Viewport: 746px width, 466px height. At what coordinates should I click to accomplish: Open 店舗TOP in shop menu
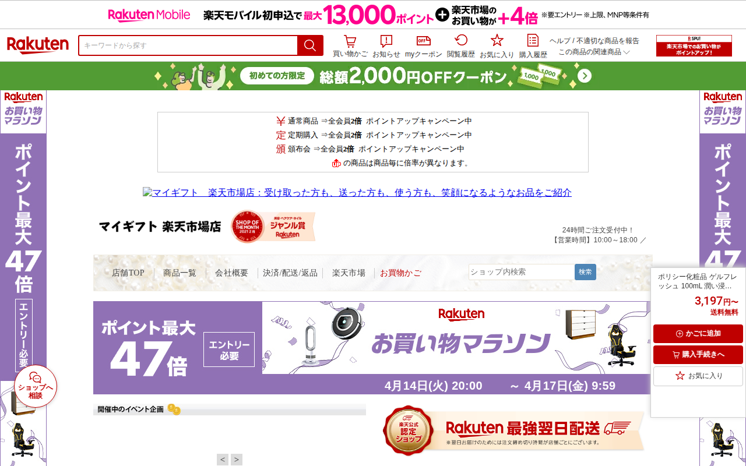pyautogui.click(x=128, y=273)
